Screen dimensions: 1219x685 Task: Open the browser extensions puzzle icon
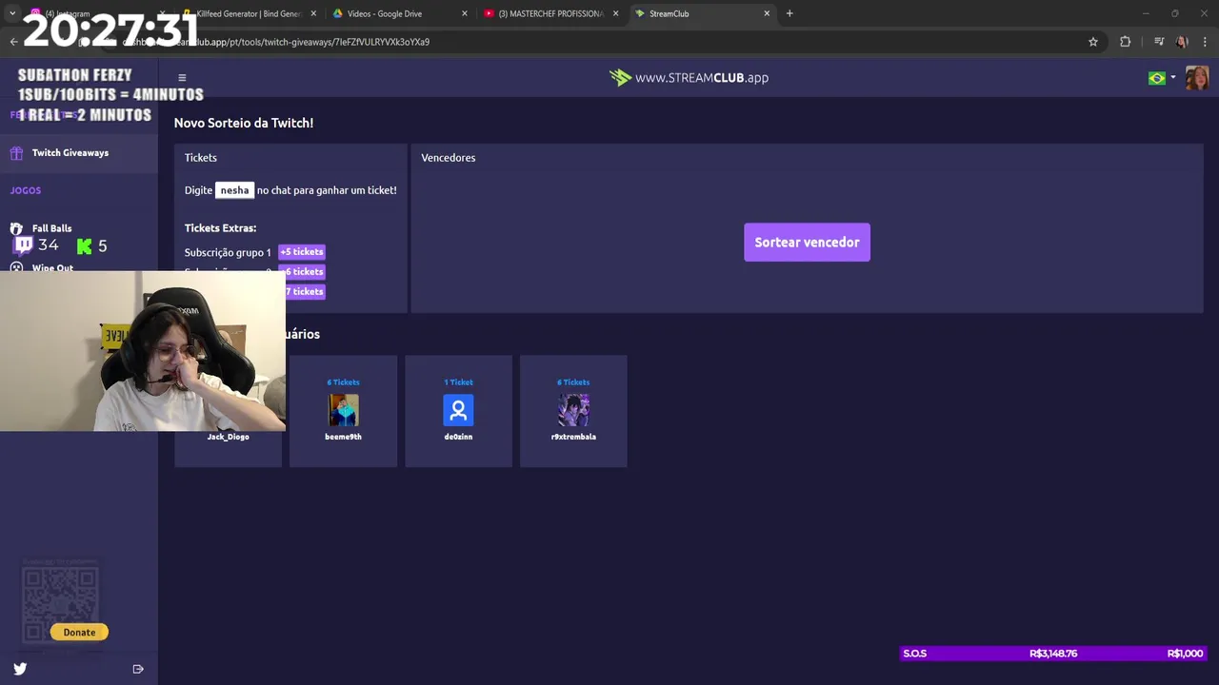pos(1126,42)
